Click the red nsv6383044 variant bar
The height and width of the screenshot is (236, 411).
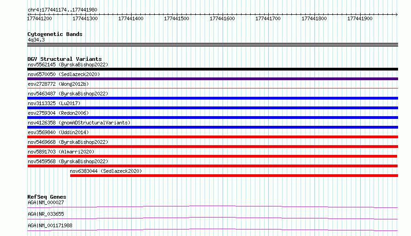click(x=234, y=176)
